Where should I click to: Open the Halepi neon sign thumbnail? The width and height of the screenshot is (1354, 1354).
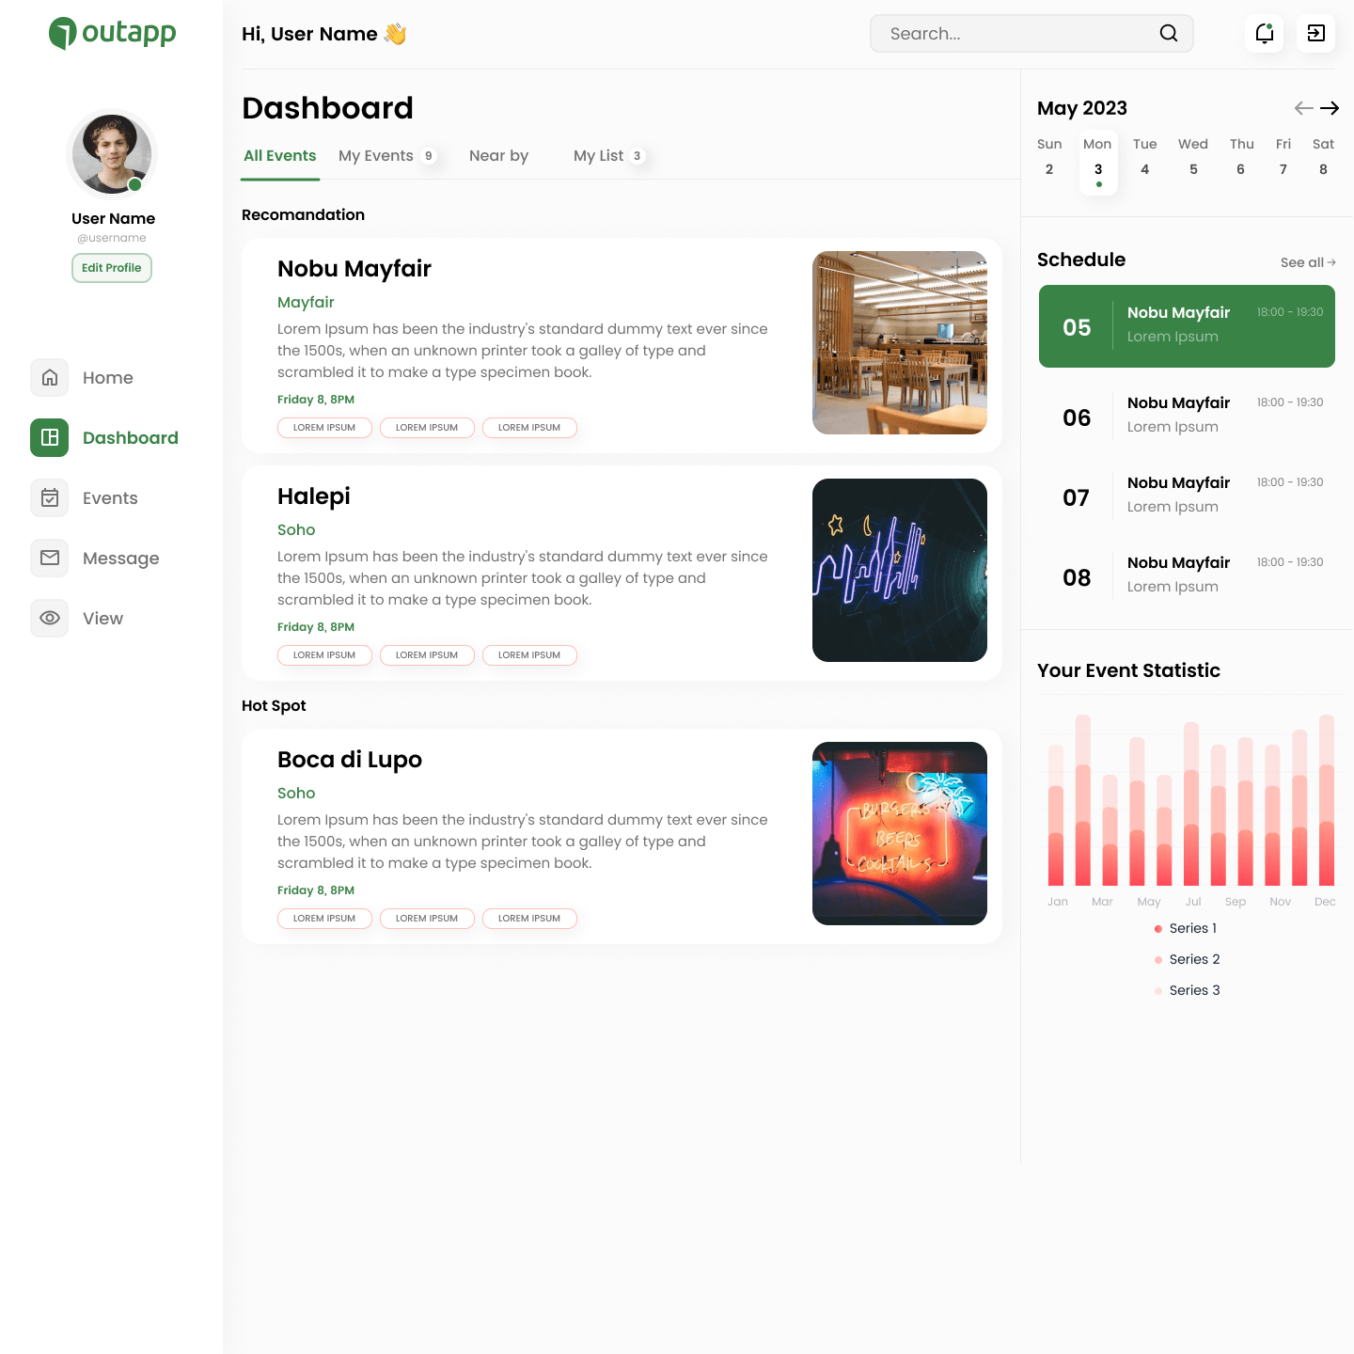899,570
